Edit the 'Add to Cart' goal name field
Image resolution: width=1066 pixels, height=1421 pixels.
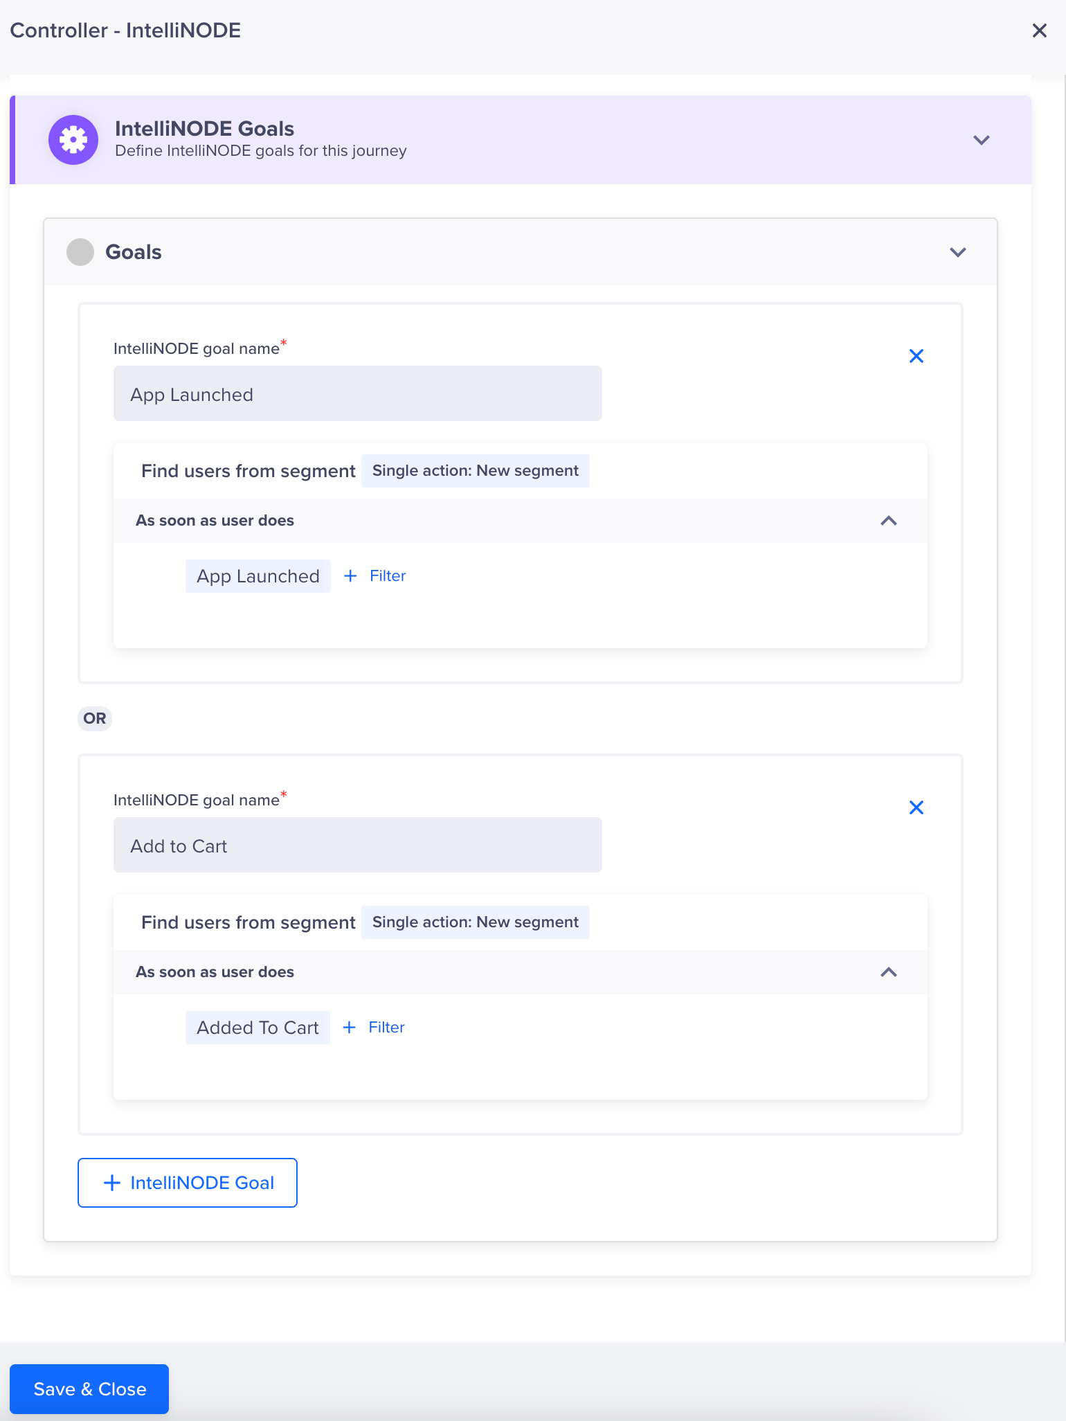click(358, 845)
